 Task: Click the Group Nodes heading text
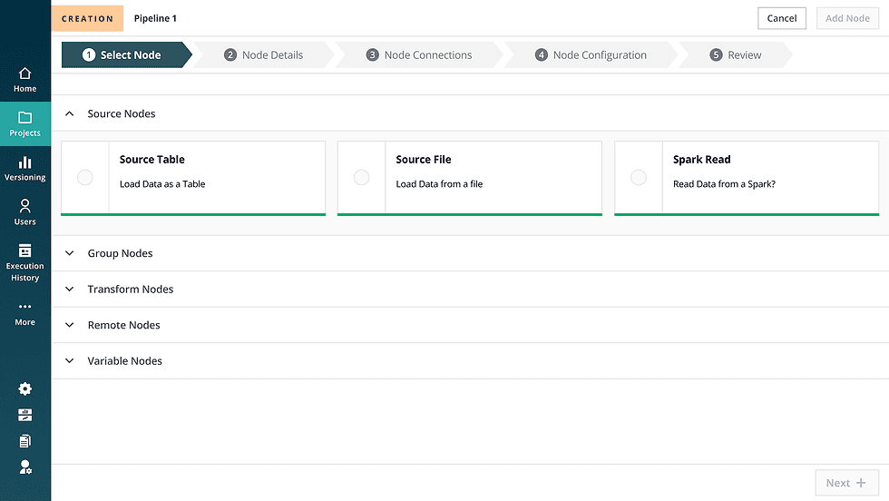click(x=120, y=253)
